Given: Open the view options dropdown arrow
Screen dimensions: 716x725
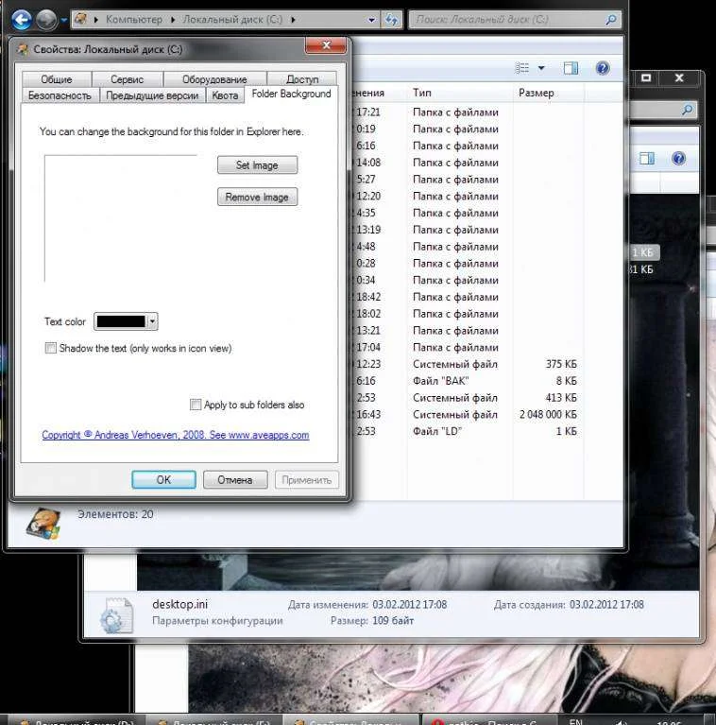Looking at the screenshot, I should 541,68.
